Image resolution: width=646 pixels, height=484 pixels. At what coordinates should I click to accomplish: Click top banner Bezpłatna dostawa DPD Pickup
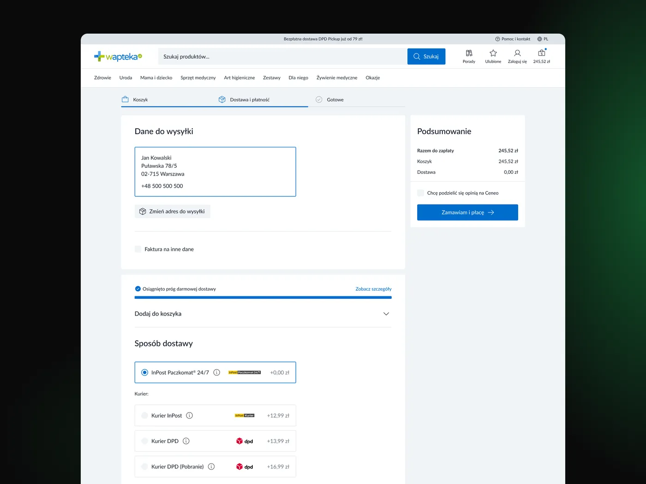point(323,39)
